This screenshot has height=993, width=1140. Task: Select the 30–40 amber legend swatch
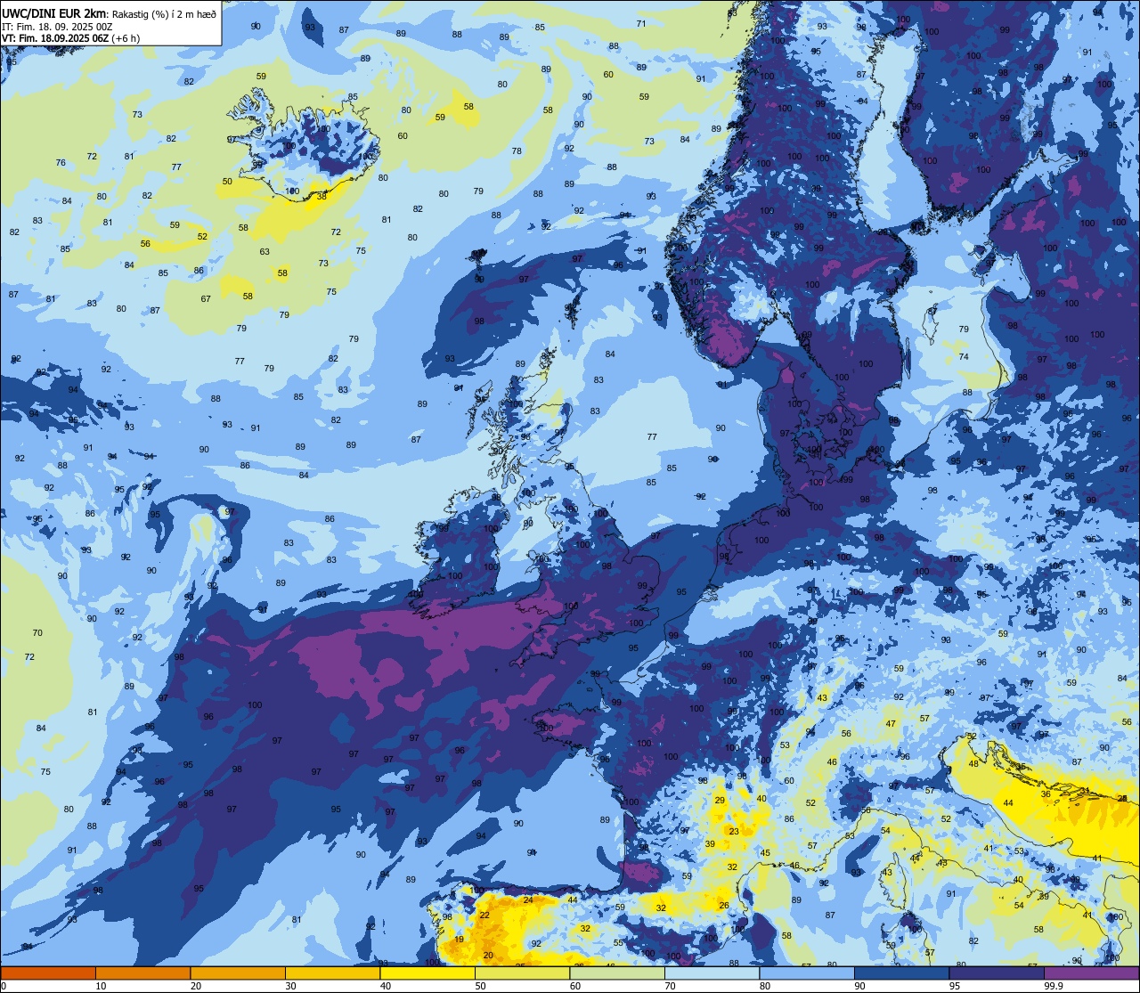tap(332, 973)
